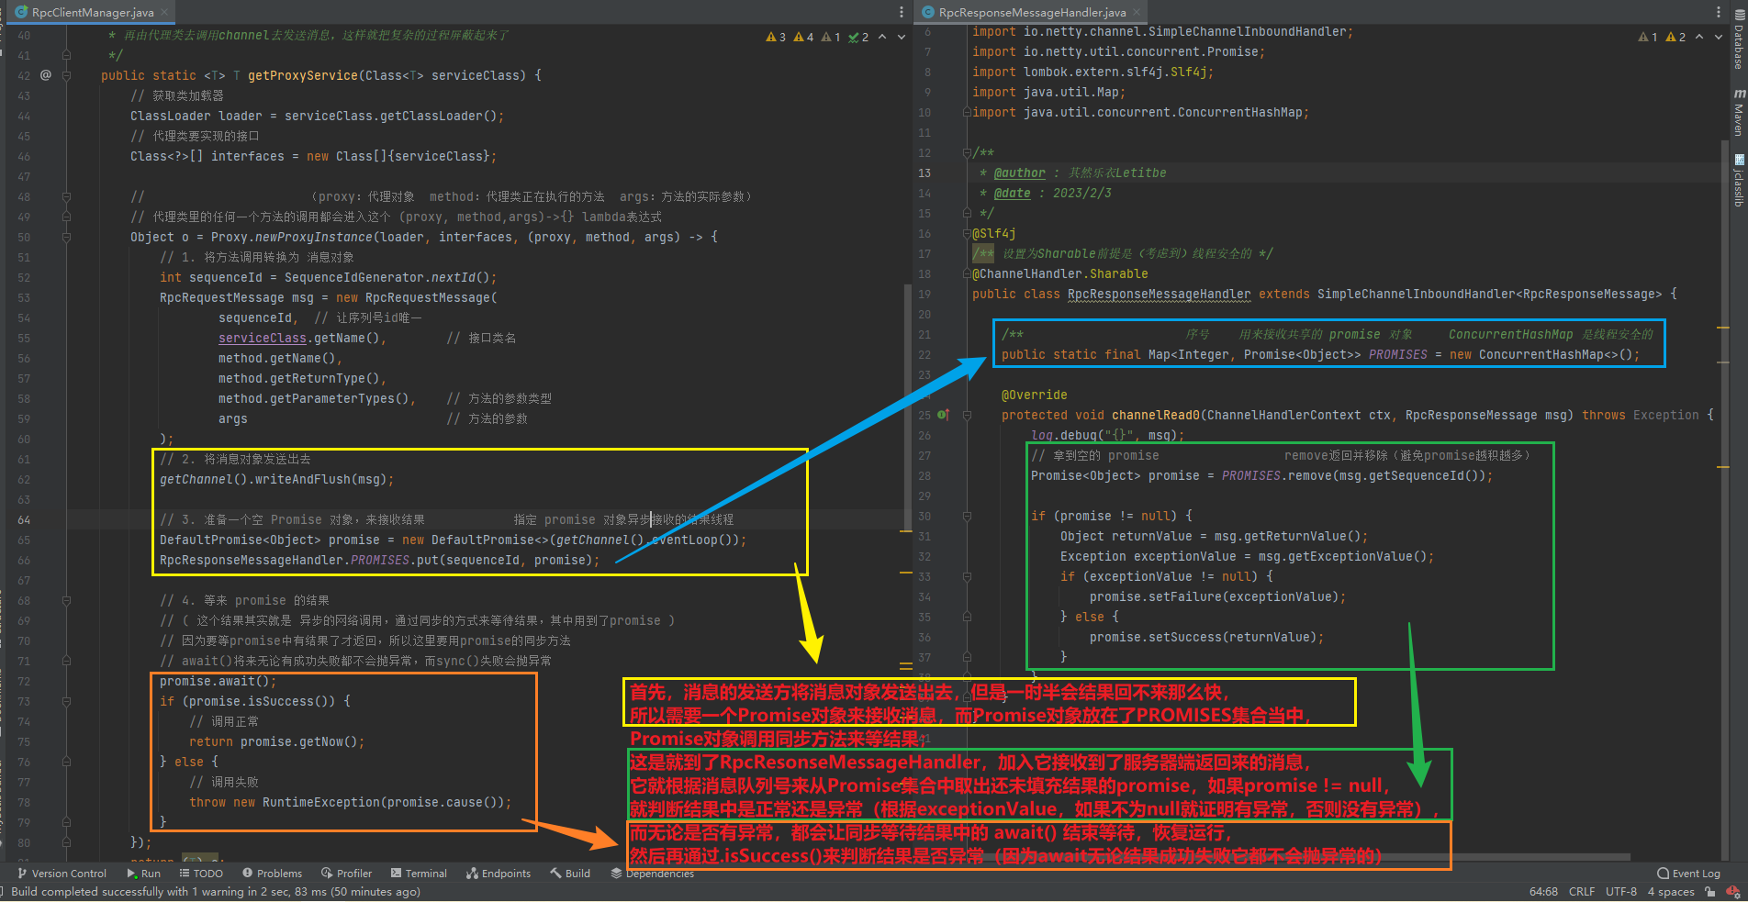The height and width of the screenshot is (902, 1748).
Task: Open the Terminal tool window
Action: (419, 874)
